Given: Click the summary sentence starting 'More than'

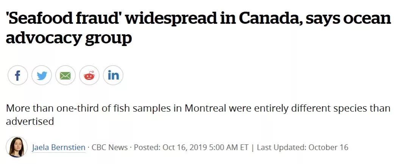Looking at the screenshot, I should point(198,115).
